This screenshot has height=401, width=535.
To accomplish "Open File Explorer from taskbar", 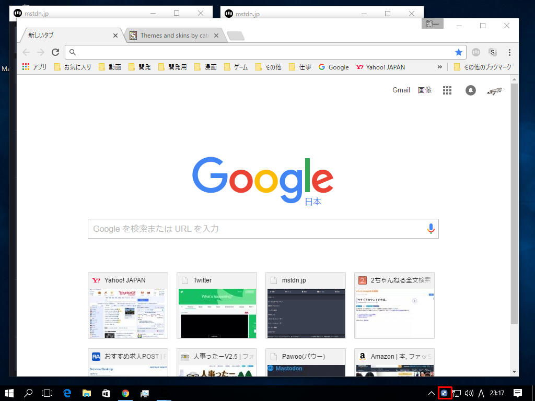I will point(87,393).
